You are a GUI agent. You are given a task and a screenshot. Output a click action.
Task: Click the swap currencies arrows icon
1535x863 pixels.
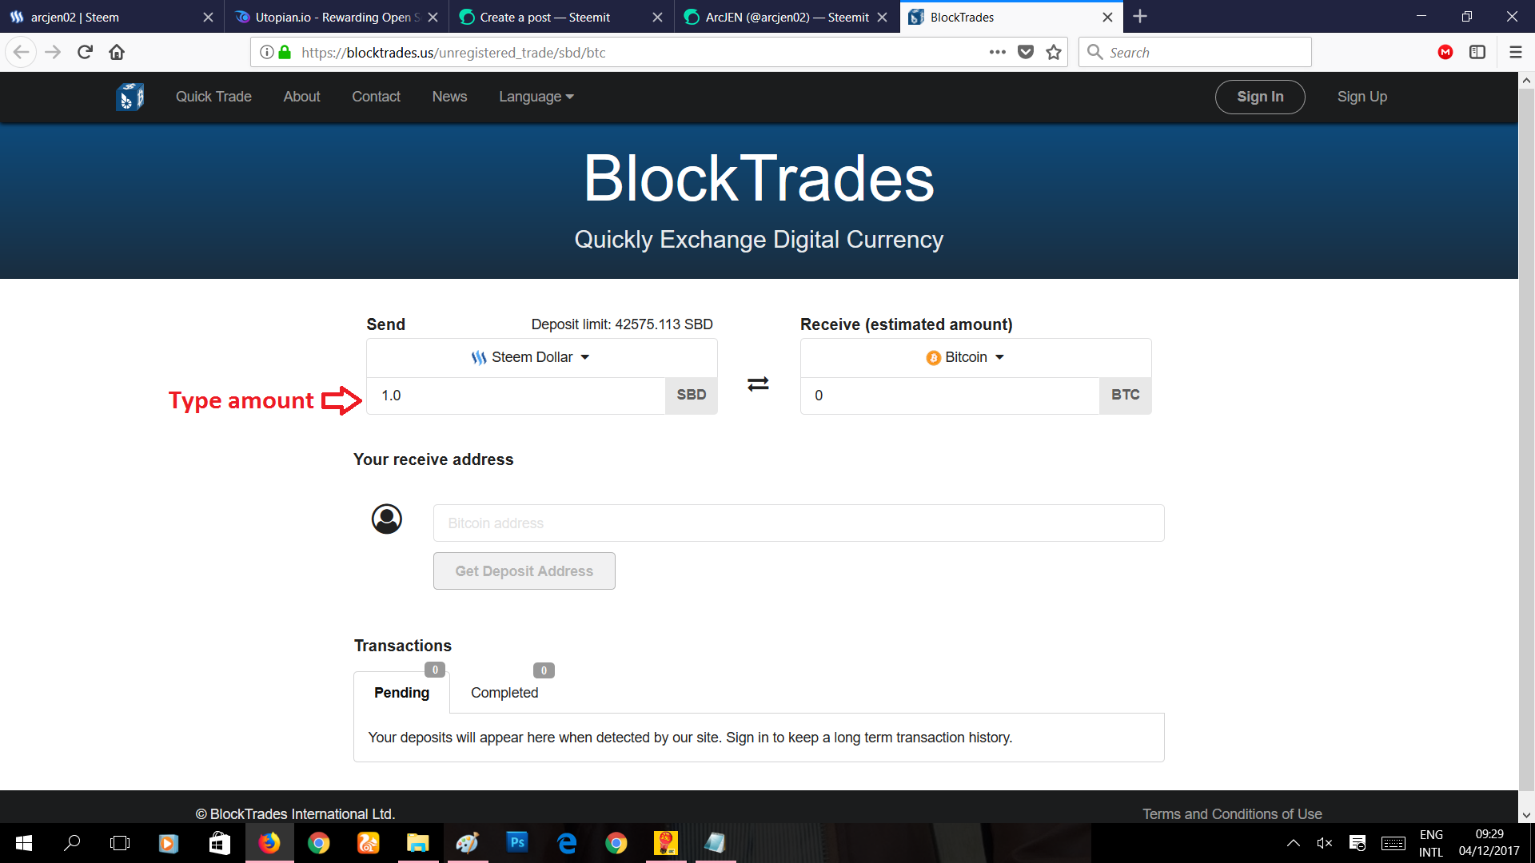pos(758,384)
